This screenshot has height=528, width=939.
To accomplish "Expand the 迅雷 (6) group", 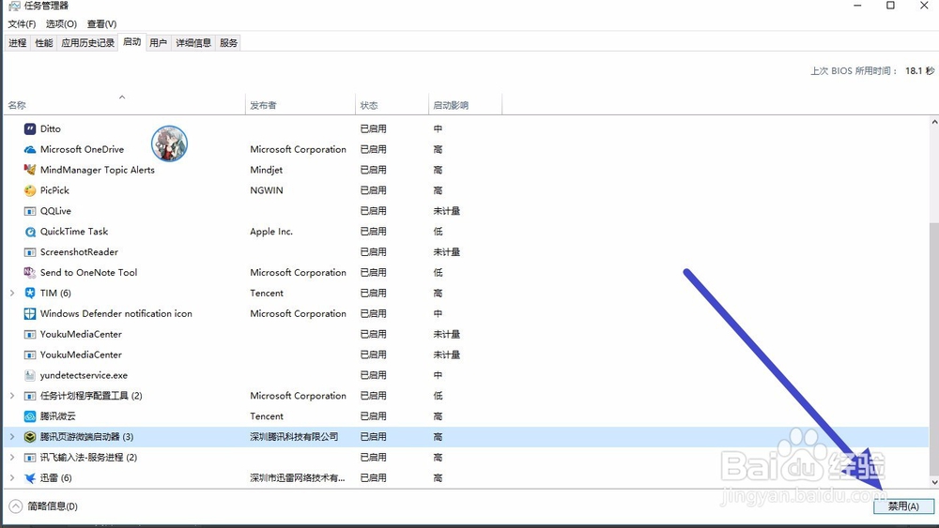I will tap(12, 477).
